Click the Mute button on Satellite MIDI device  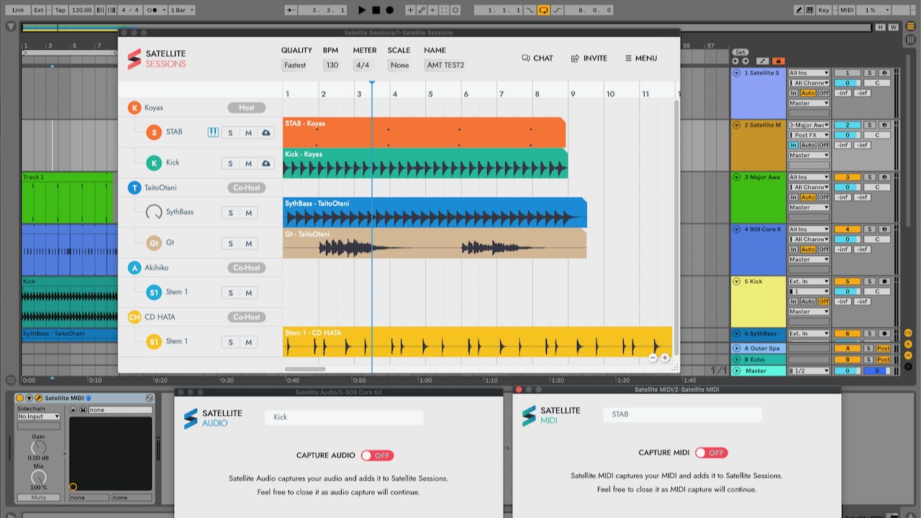(39, 498)
